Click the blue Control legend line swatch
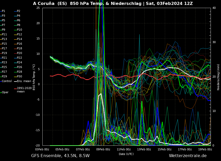Screen dimensions: 221x161 click(x=1, y=81)
